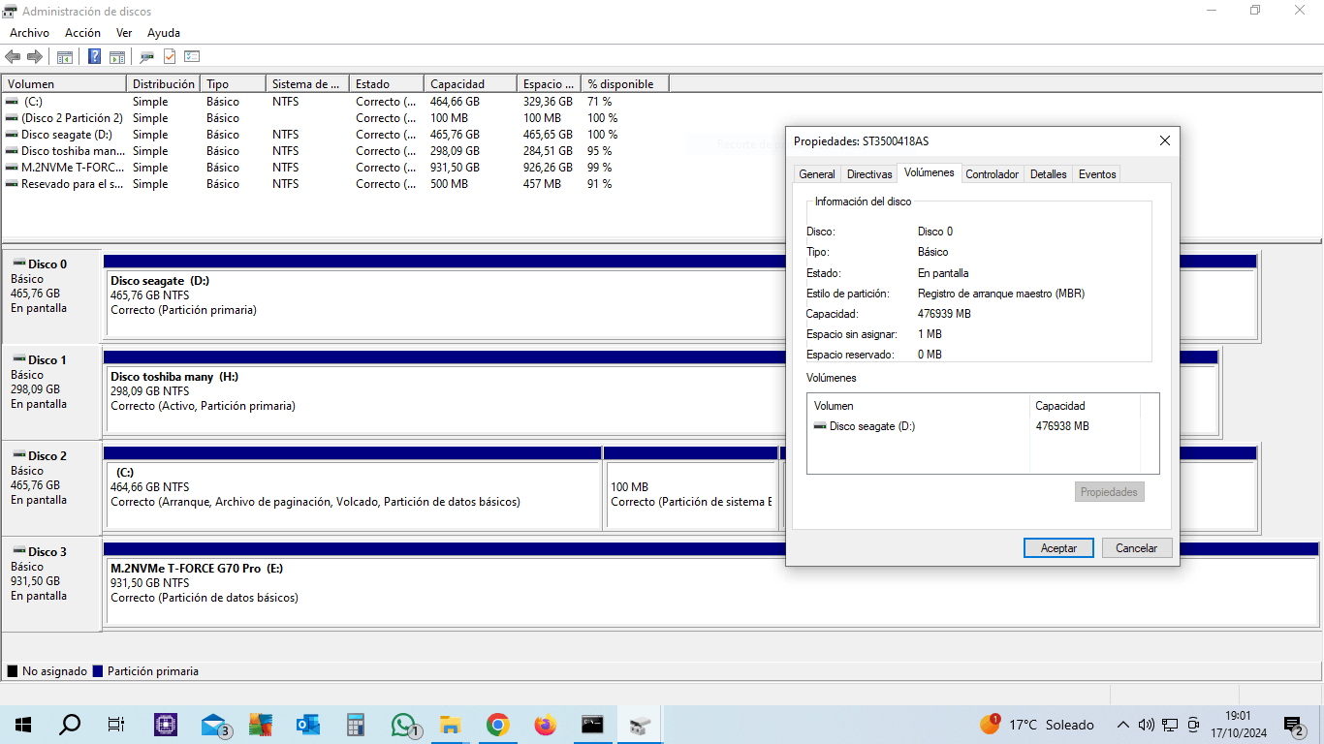Toggle the console tree pane icon
This screenshot has width=1324, height=744.
click(64, 55)
